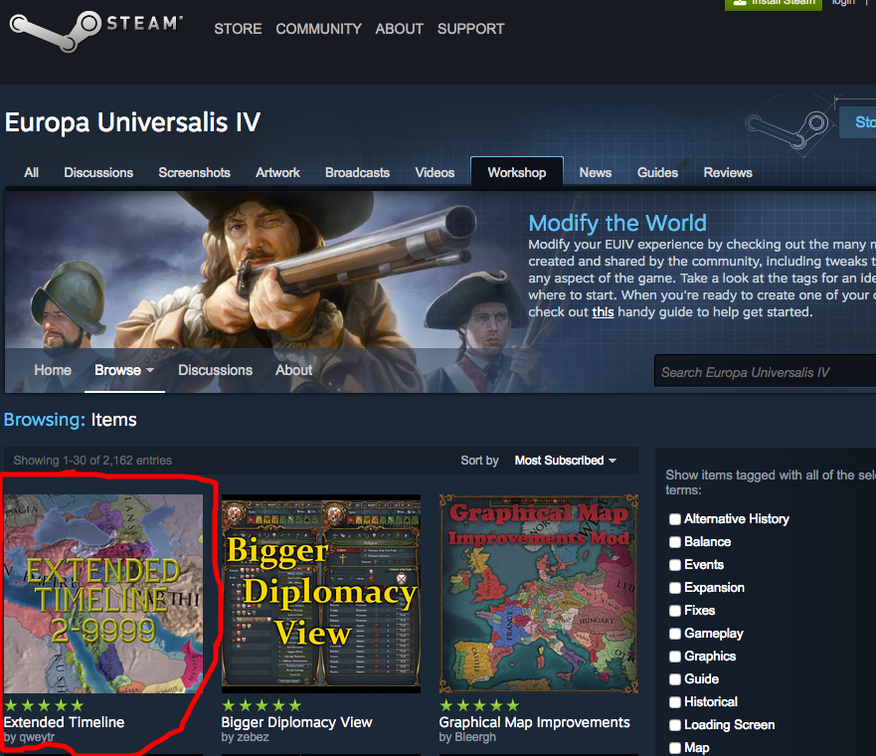Focus the Search Europa Universalis IV field

[x=766, y=372]
